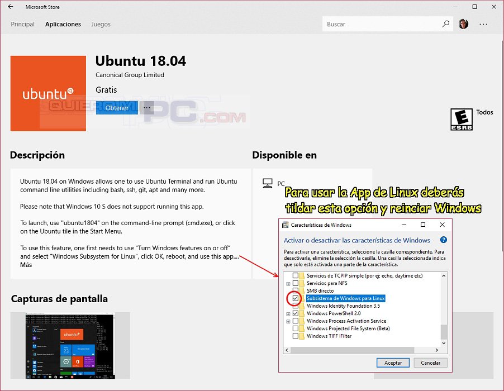Click features list scroll right arrow
This screenshot has width=504, height=391.
click(436, 350)
